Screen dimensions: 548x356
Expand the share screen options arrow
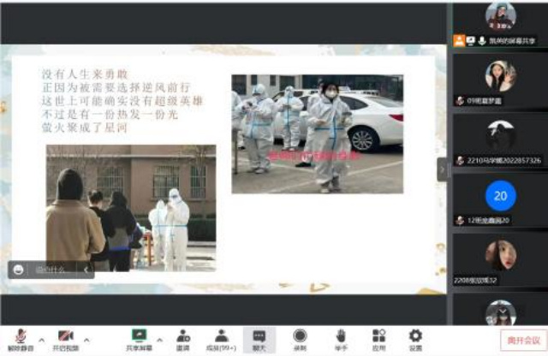click(160, 340)
